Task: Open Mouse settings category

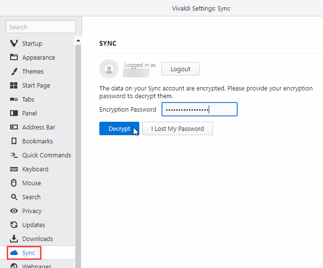Action: click(37, 183)
